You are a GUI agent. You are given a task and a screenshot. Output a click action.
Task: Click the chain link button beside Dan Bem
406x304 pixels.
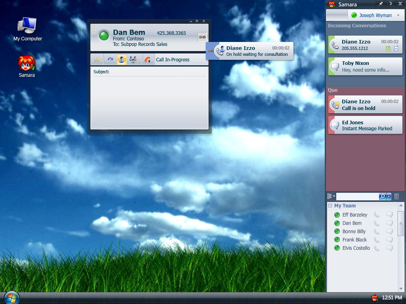tap(202, 37)
